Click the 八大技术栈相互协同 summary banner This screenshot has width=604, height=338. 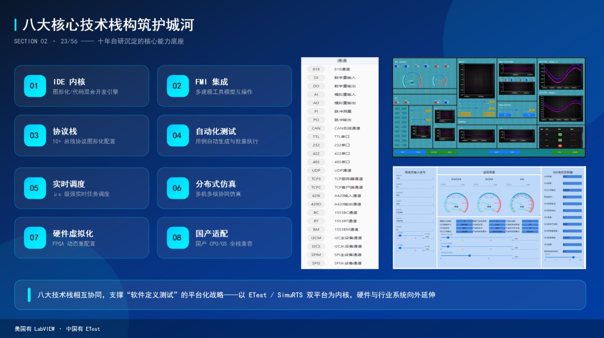tap(300, 295)
